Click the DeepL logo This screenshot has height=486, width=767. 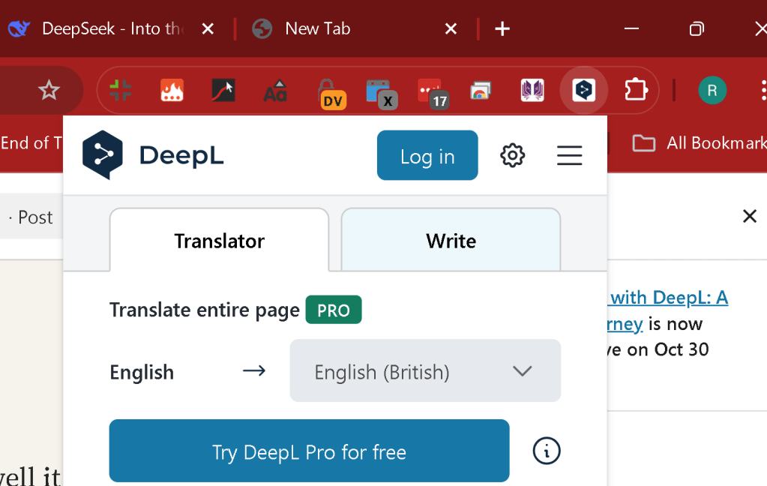tap(153, 155)
